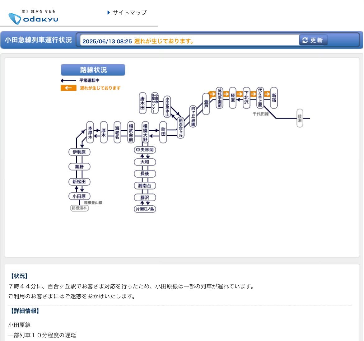The image size is (364, 341).
Task: Click 相模大野 station label
Action: point(145,132)
